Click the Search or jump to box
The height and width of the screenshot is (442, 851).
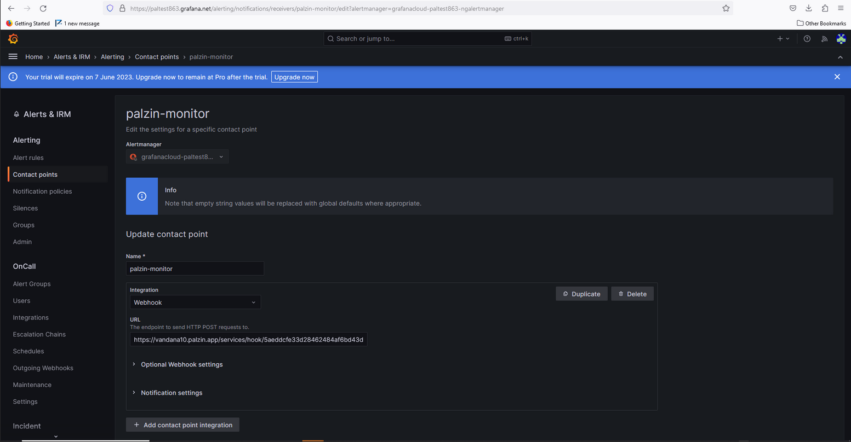click(x=427, y=39)
